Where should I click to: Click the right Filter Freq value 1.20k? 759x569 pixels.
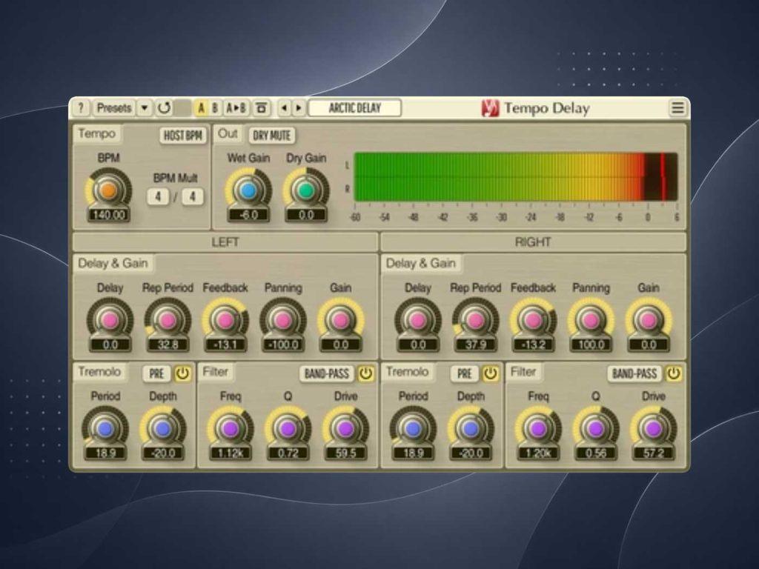538,453
